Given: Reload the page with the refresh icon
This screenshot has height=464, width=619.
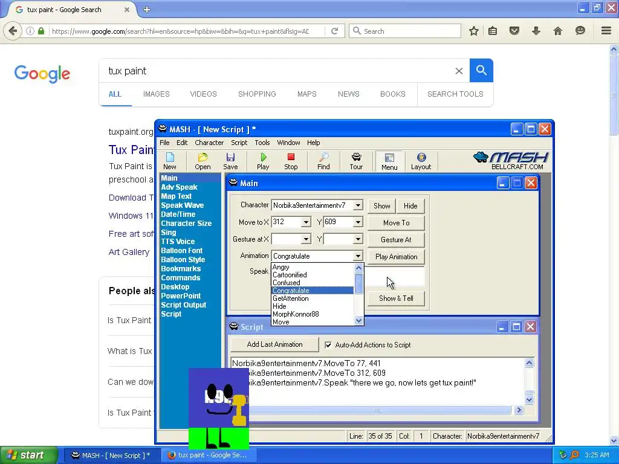Looking at the screenshot, I should coord(334,31).
